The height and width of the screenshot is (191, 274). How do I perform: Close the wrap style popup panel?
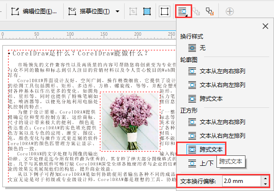coord(265,26)
